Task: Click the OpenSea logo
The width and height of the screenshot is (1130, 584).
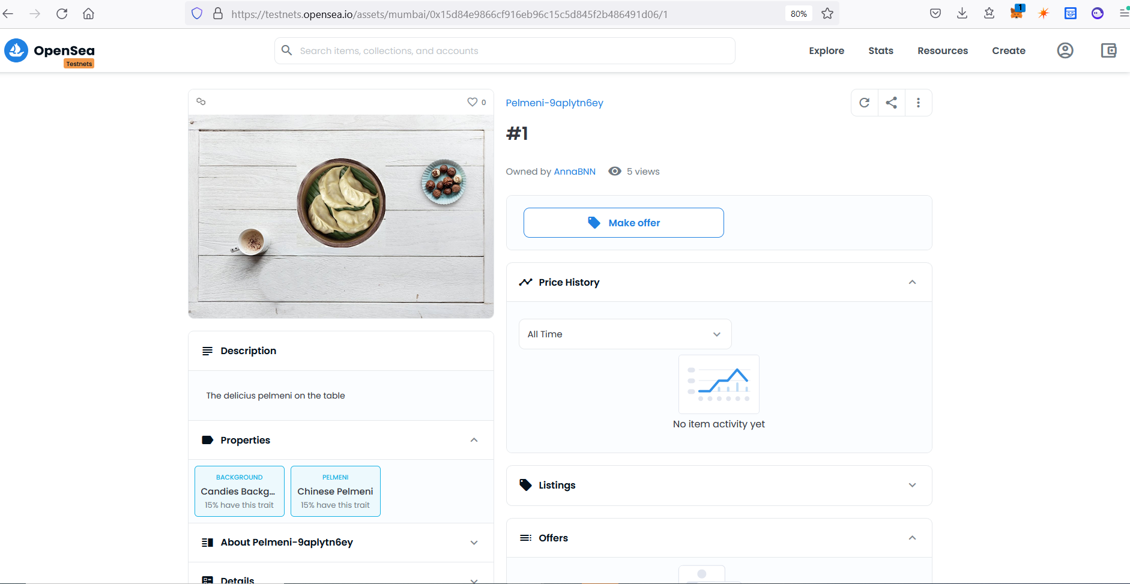Action: (x=49, y=51)
